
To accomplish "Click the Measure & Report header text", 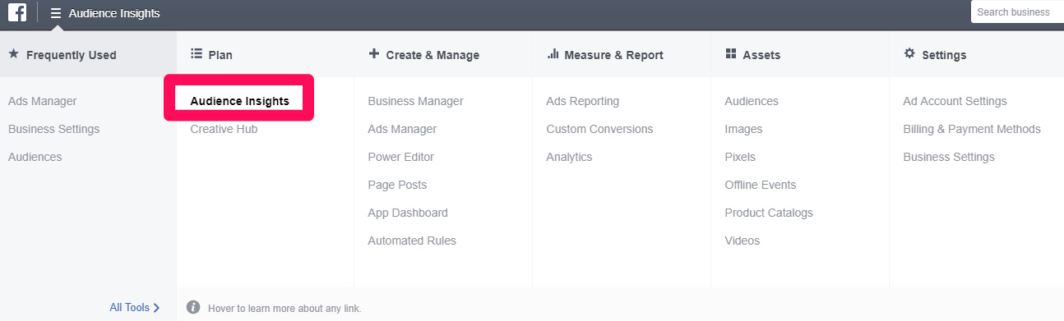I will click(x=613, y=55).
